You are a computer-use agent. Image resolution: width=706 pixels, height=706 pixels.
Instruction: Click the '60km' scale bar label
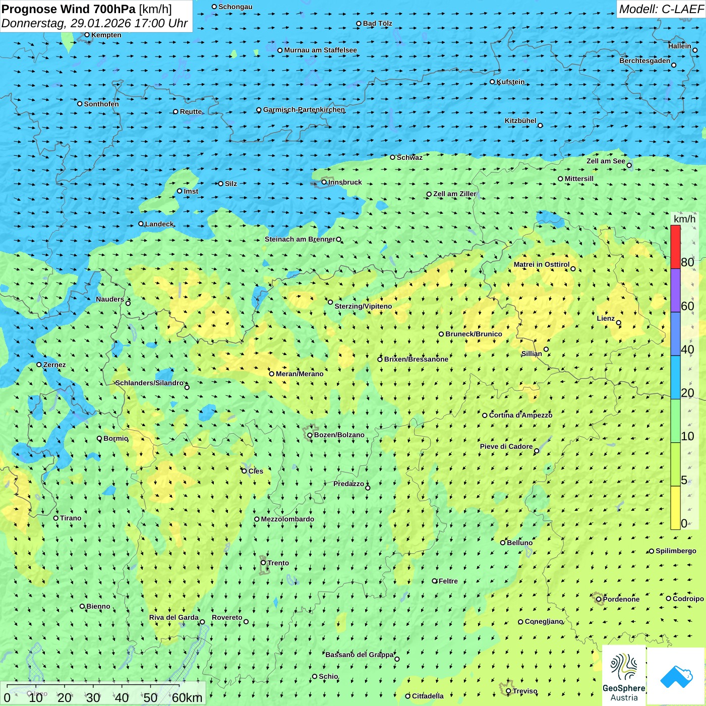point(187,697)
